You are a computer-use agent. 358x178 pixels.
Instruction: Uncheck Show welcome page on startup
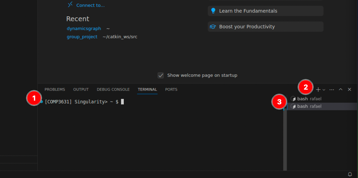click(x=161, y=75)
